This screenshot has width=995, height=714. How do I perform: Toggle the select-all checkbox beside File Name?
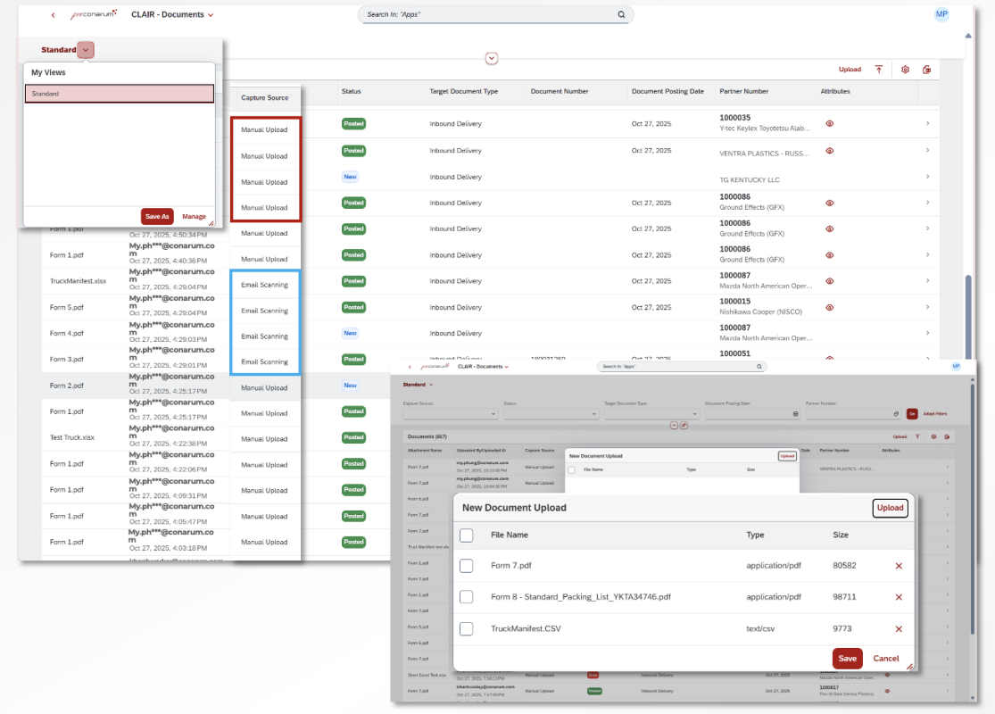coord(466,535)
